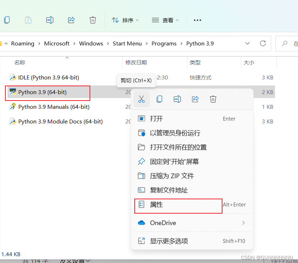Click the cut scissors icon in the context menu
Image resolution: width=298 pixels, height=263 pixels.
pyautogui.click(x=141, y=99)
